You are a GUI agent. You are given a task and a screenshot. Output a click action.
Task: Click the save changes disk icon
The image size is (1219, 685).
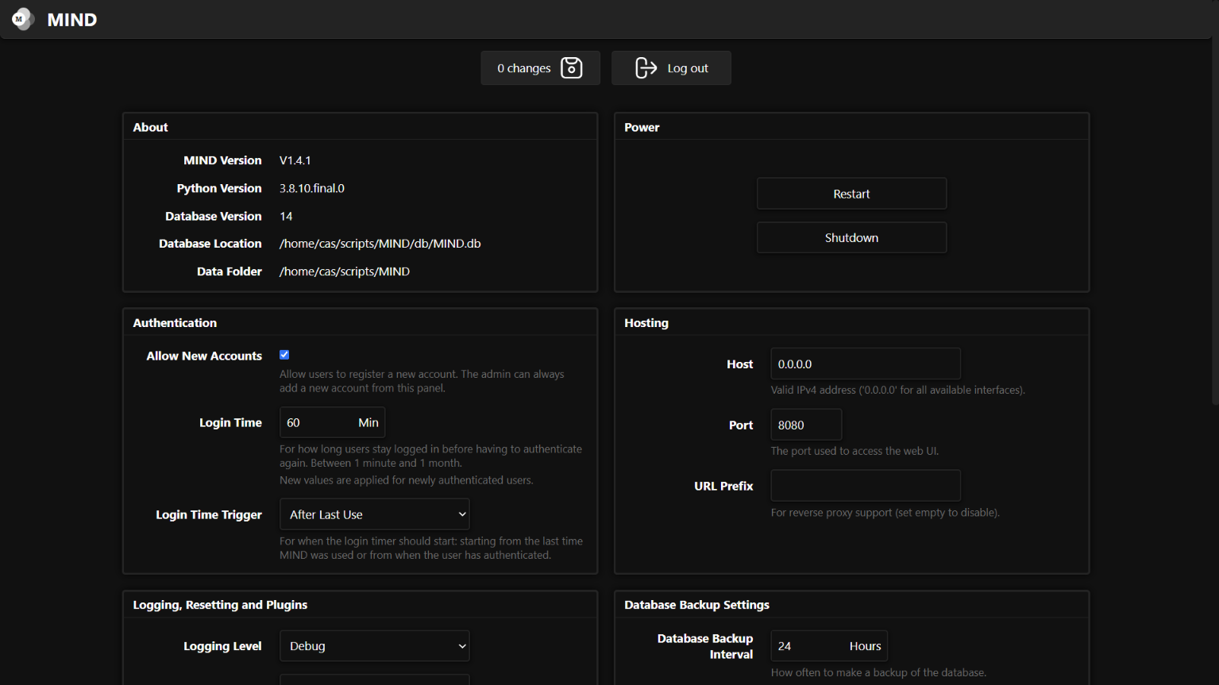point(572,68)
